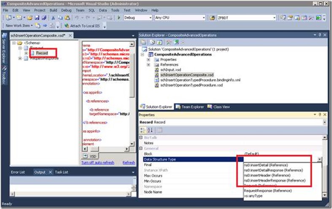
Task: Open the Record object selector dropdown in Properties
Action: pyautogui.click(x=324, y=122)
